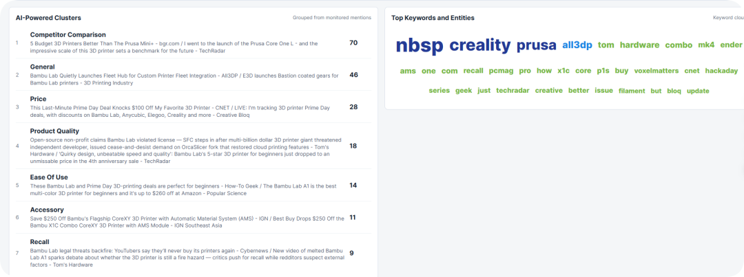Click the 'Budget 3D Printers Better Than Prusa' summary
Image resolution: width=744 pixels, height=277 pixels.
pyautogui.click(x=174, y=47)
